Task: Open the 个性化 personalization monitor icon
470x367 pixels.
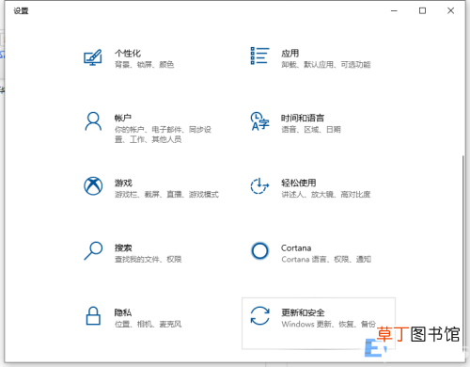Action: click(93, 57)
